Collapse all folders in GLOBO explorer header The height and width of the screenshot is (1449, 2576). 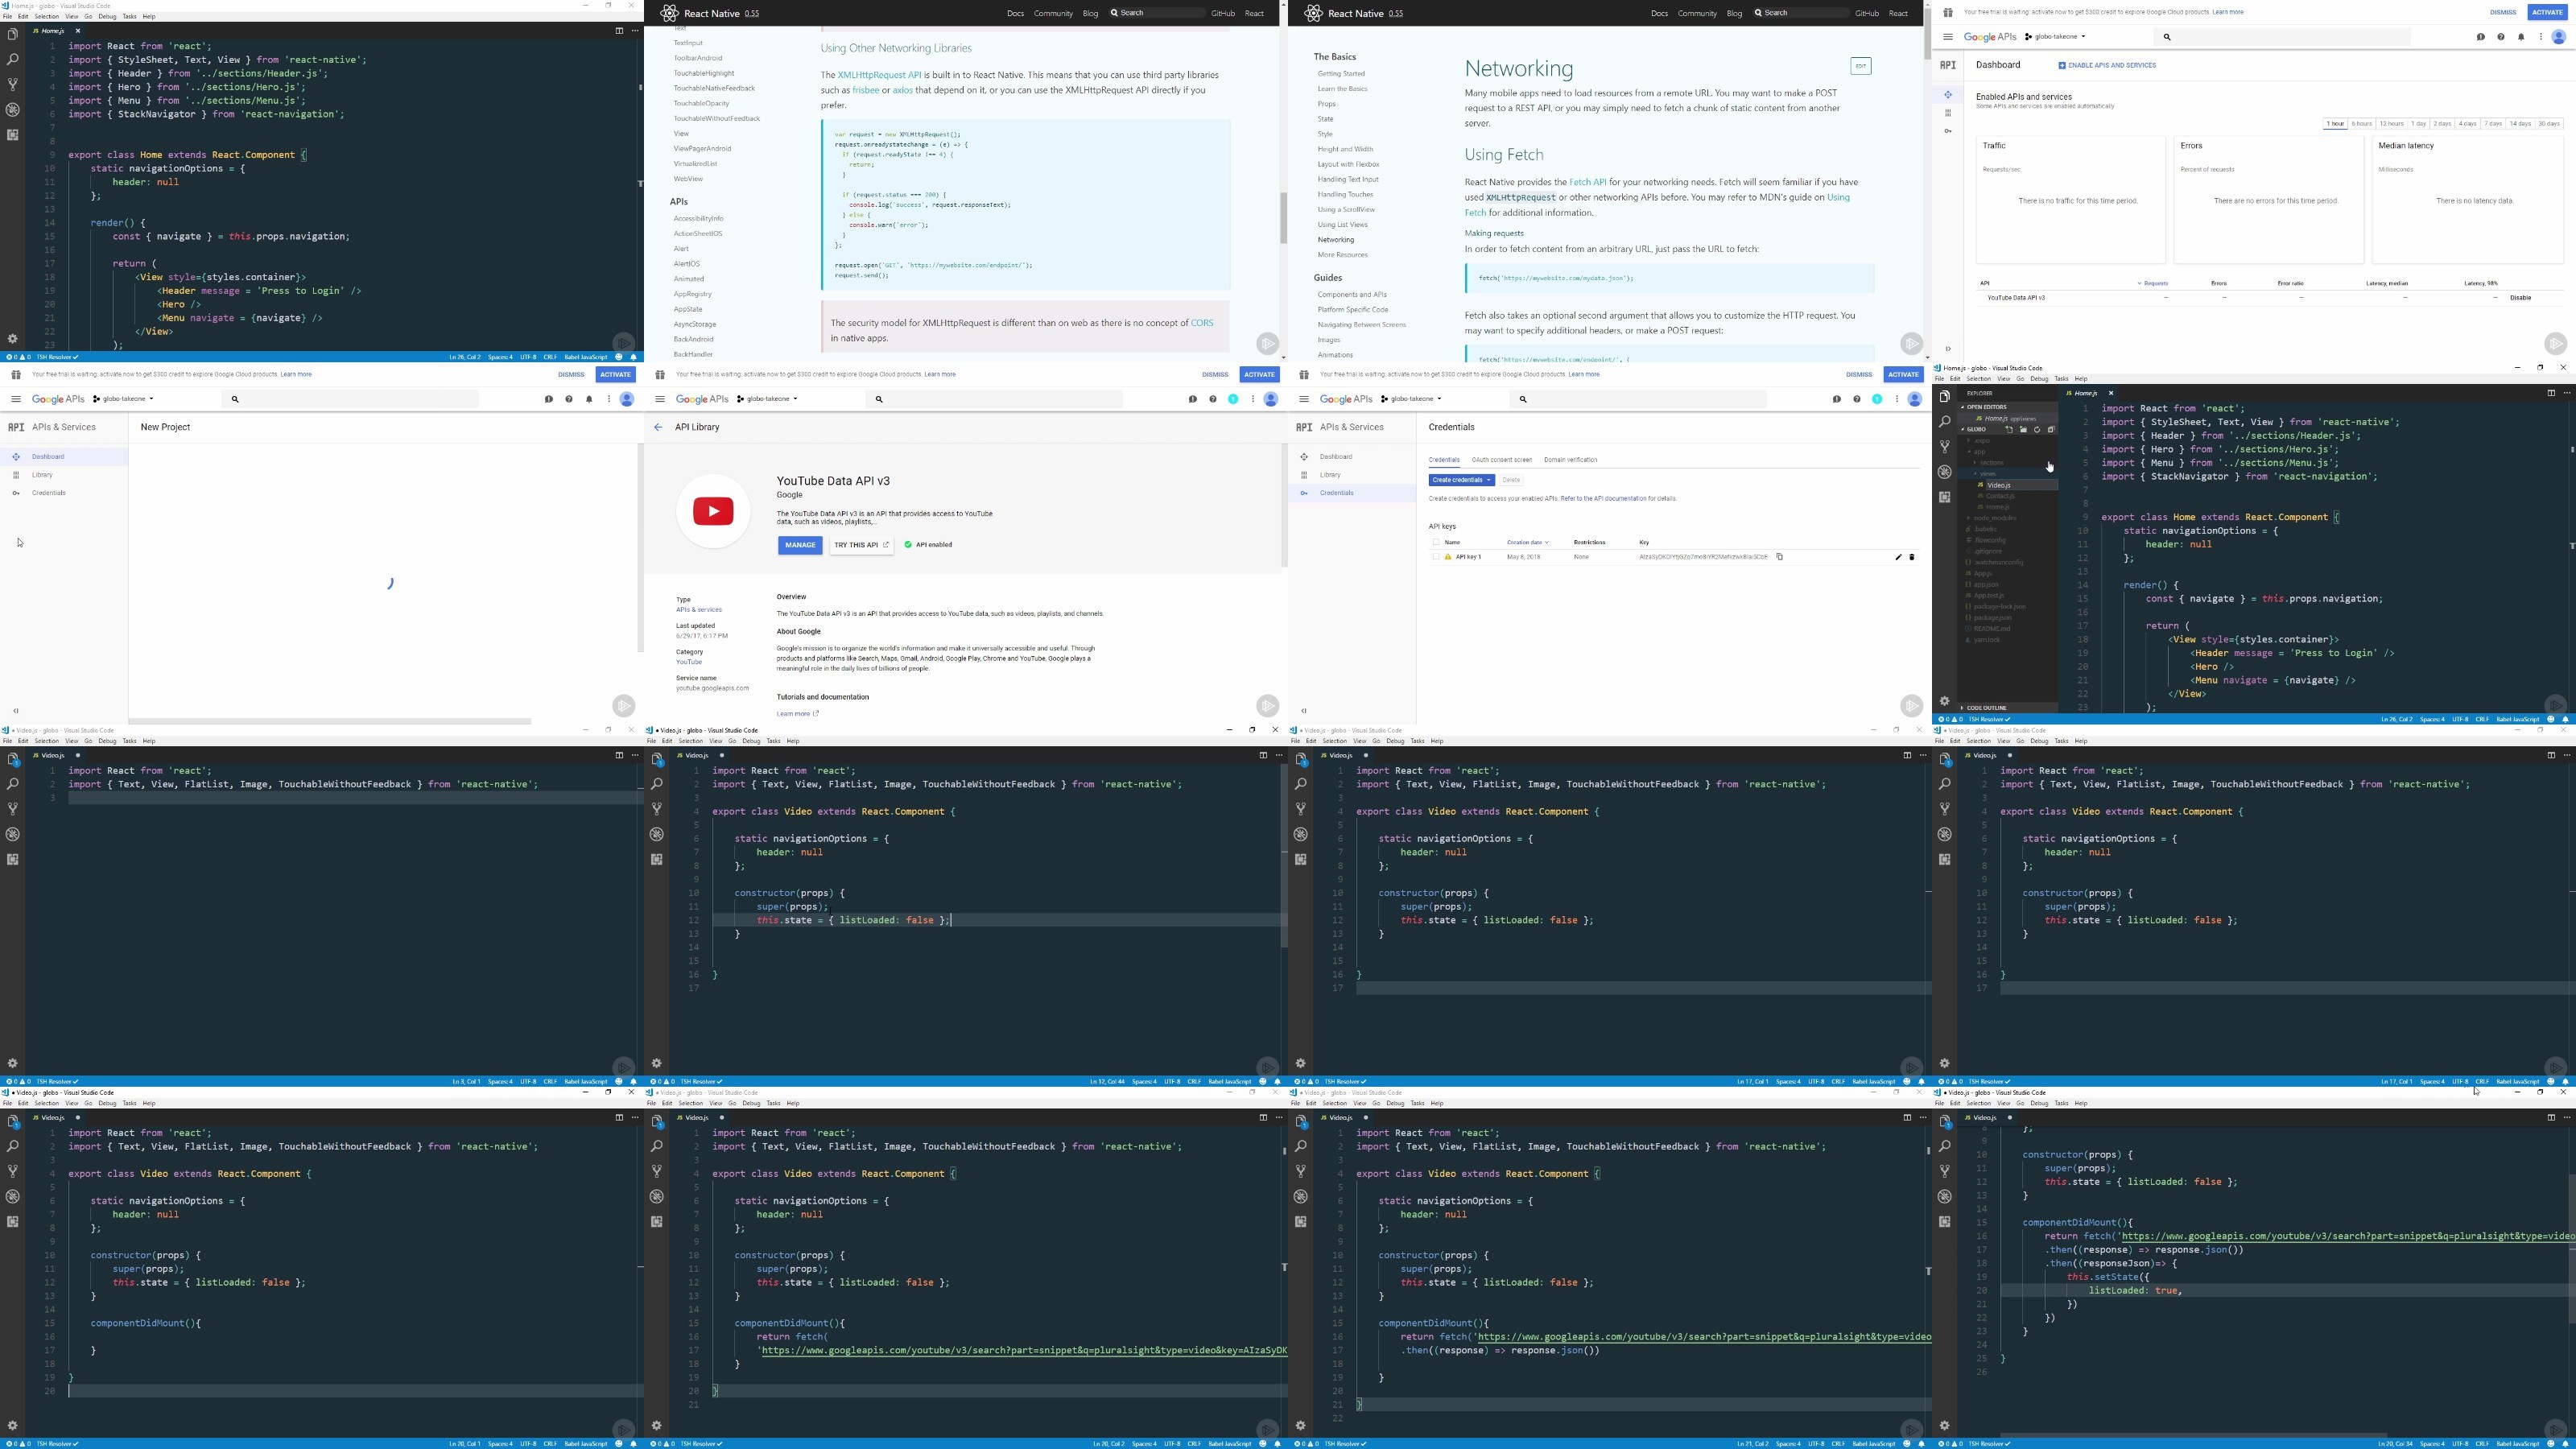coord(2051,430)
